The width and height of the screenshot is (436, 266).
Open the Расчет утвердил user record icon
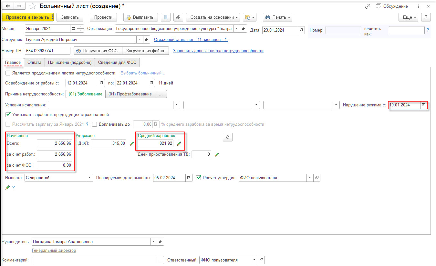click(317, 178)
